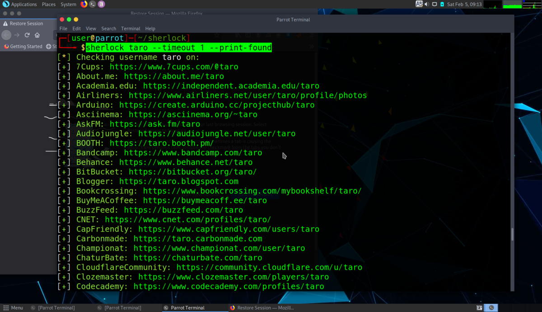Open the terminal View menu
The width and height of the screenshot is (542, 312).
pos(91,28)
